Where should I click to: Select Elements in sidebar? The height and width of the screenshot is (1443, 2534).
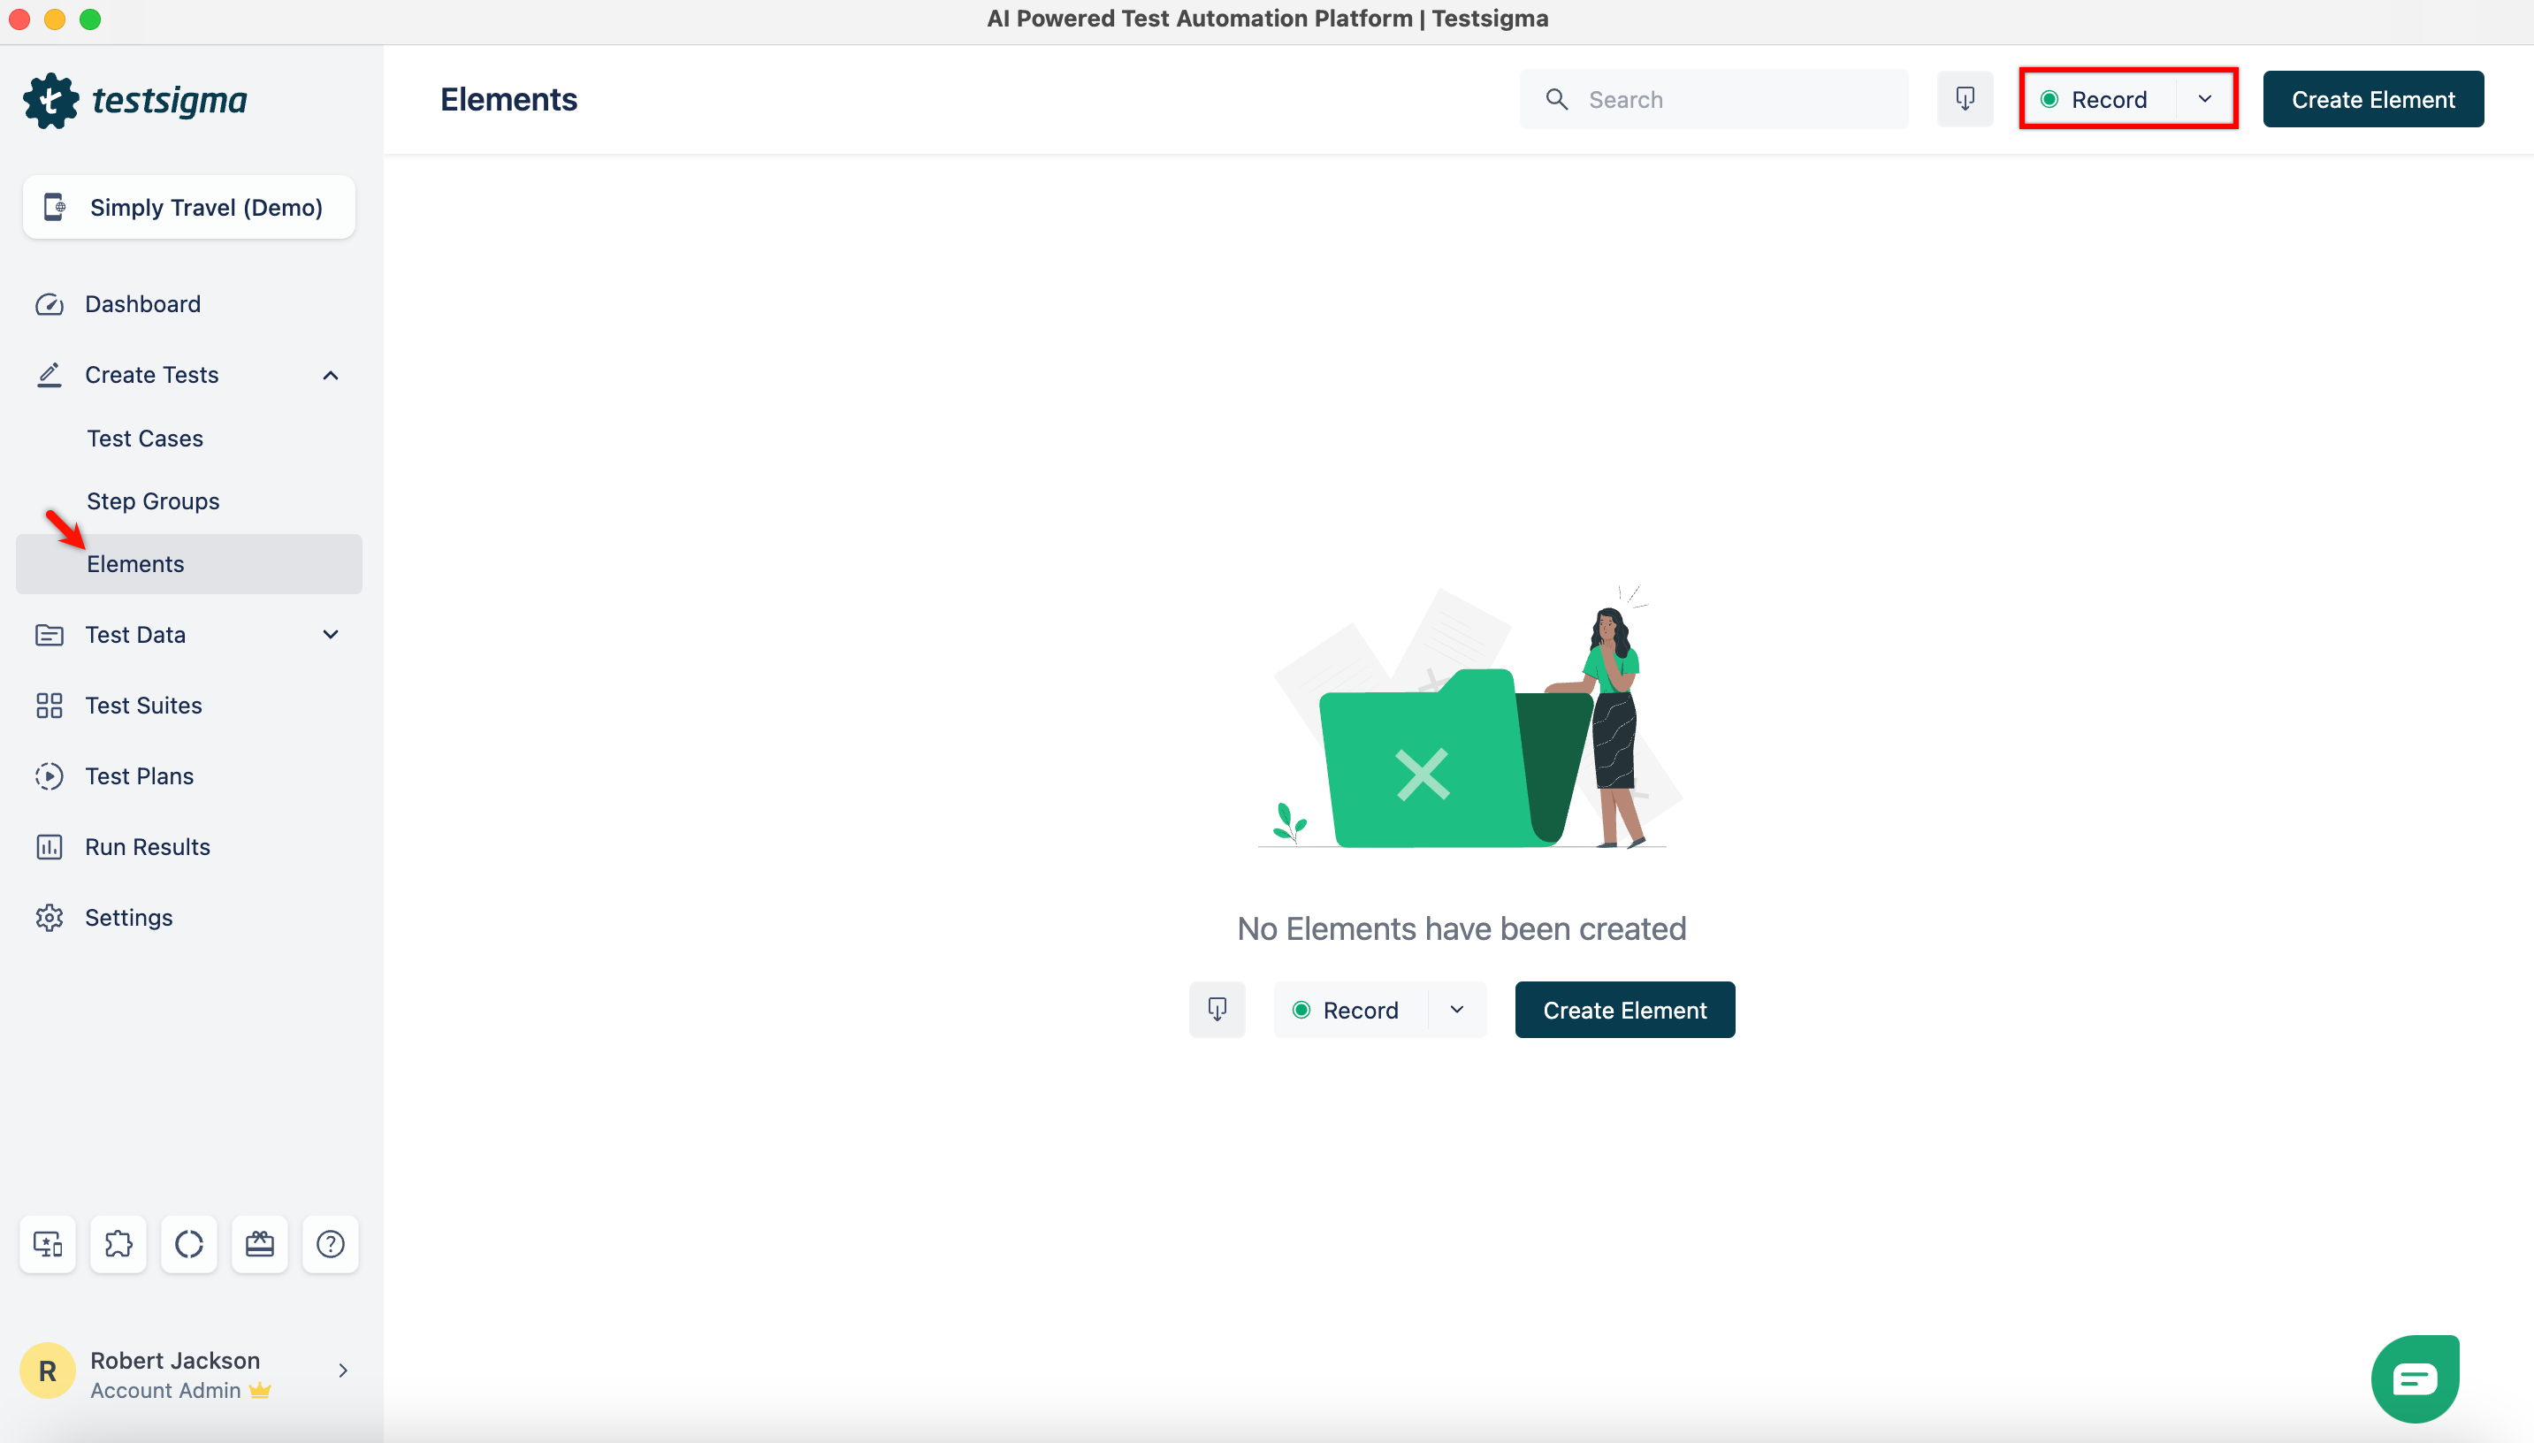pyautogui.click(x=189, y=564)
